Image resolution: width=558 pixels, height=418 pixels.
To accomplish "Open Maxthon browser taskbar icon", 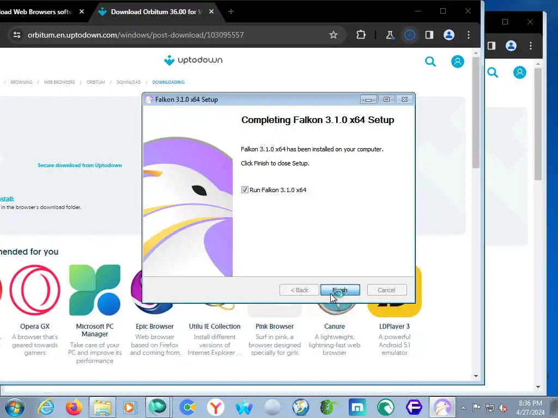I will [x=357, y=407].
